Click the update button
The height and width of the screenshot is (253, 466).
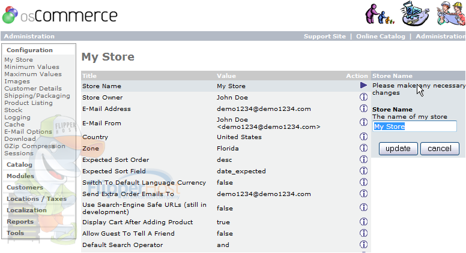(398, 149)
